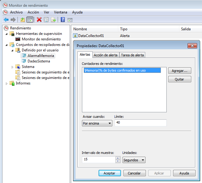Open the Properties toolbar icon
202x183 pixels.
pos(46,20)
